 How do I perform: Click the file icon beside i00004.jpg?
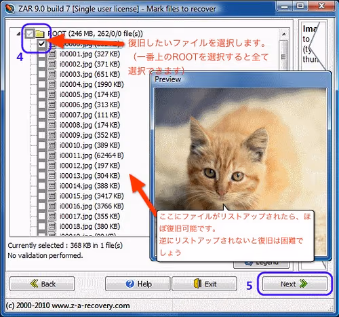(x=52, y=84)
